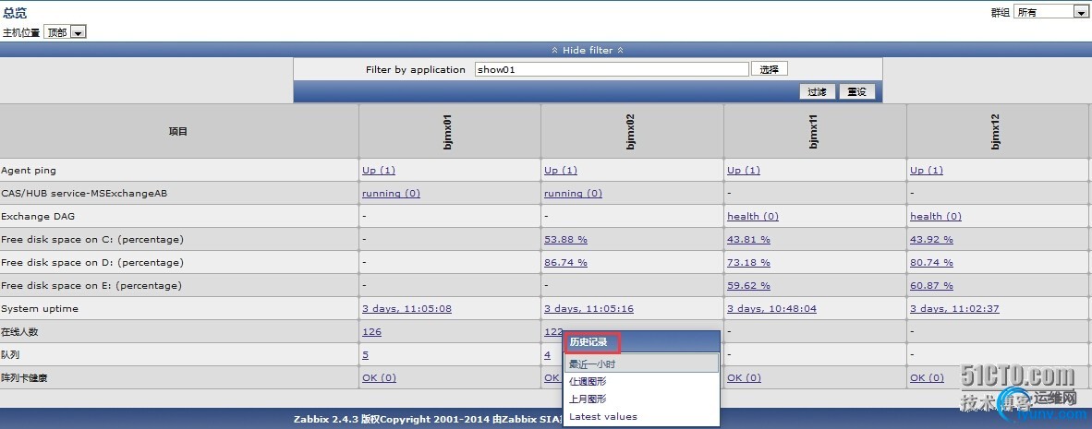This screenshot has height=429, width=1092.
Task: Click the 项目 column header
Action: [x=178, y=131]
